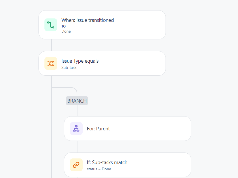Click the 'If: Sub-tasks match' title text
The height and width of the screenshot is (178, 238).
107,162
